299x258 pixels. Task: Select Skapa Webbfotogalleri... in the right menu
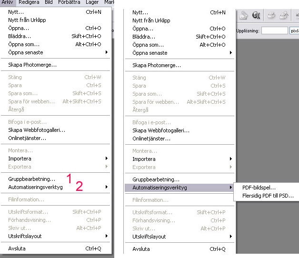pyautogui.click(x=179, y=130)
